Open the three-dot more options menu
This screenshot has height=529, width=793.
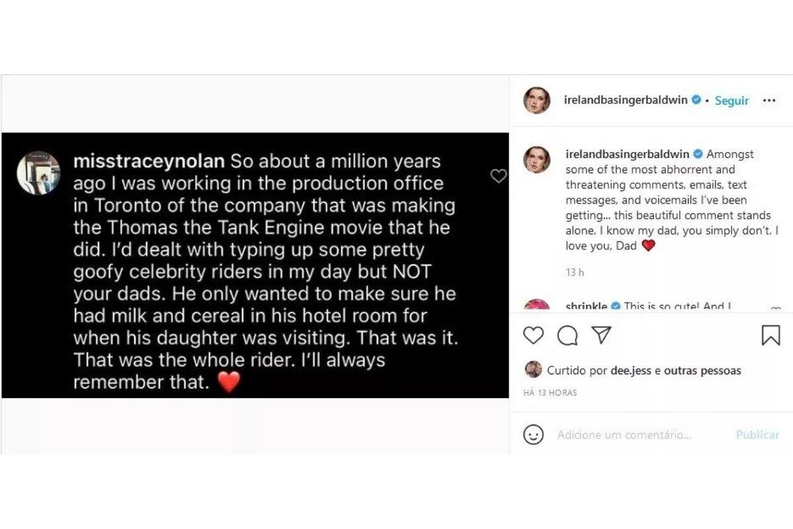pos(769,101)
